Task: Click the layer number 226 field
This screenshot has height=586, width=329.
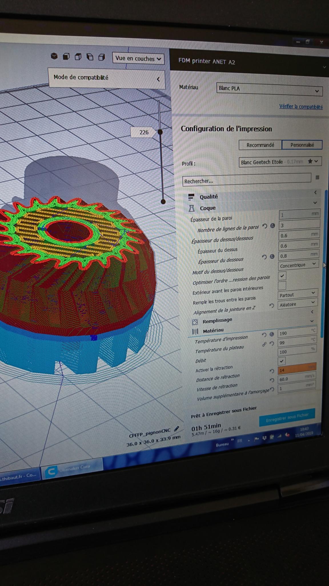Action: (x=144, y=132)
